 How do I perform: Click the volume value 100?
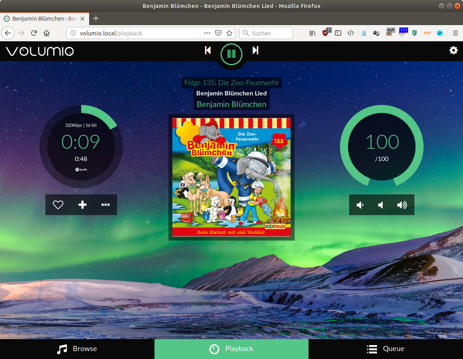[382, 142]
